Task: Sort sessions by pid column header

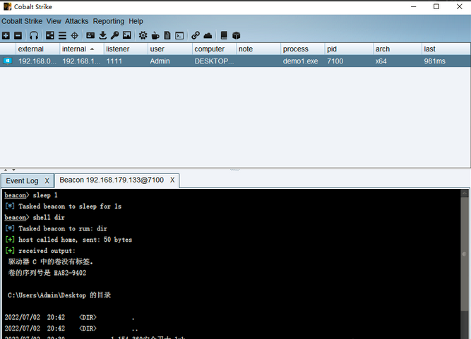Action: pyautogui.click(x=348, y=49)
